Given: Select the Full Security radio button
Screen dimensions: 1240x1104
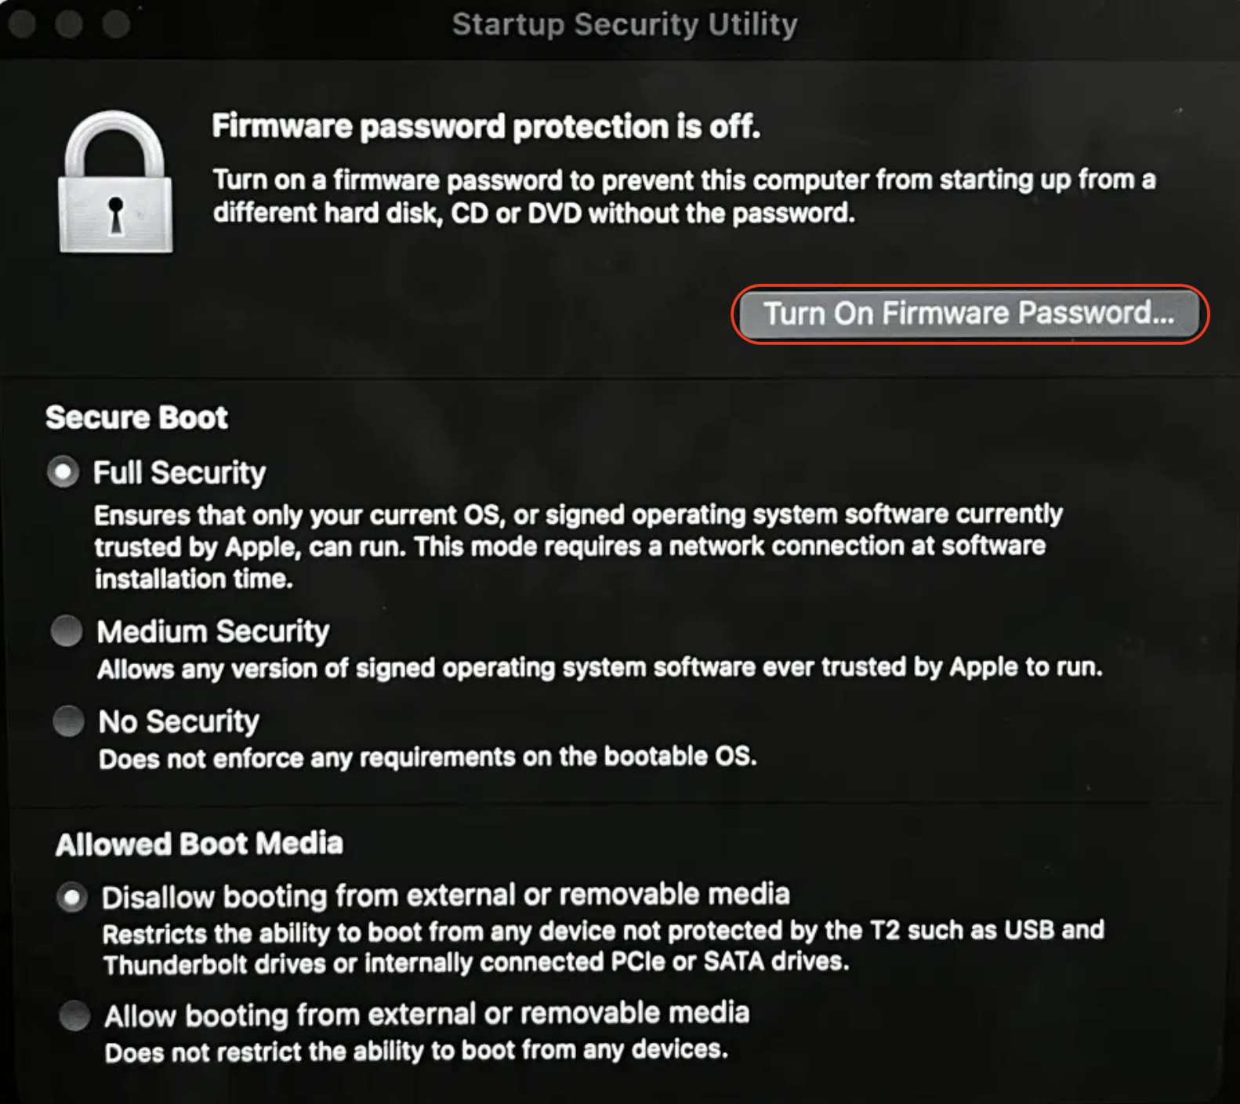Looking at the screenshot, I should (x=63, y=471).
